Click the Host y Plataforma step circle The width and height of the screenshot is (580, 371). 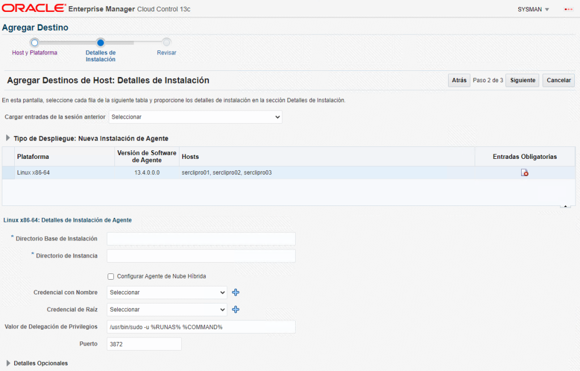[35, 42]
